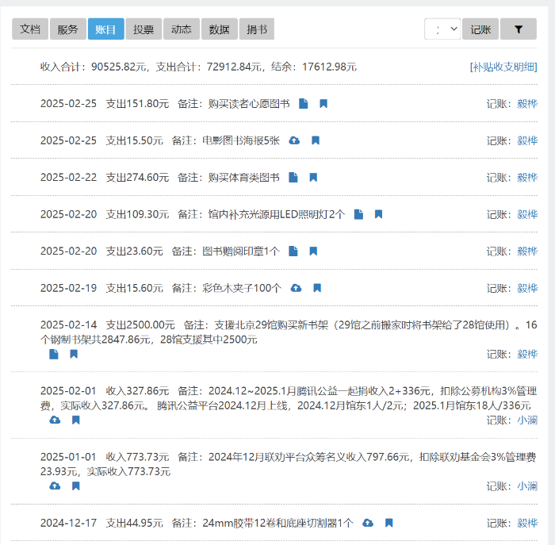The width and height of the screenshot is (555, 545).
Task: Expand the dropdown select beside 记账
Action: [442, 29]
